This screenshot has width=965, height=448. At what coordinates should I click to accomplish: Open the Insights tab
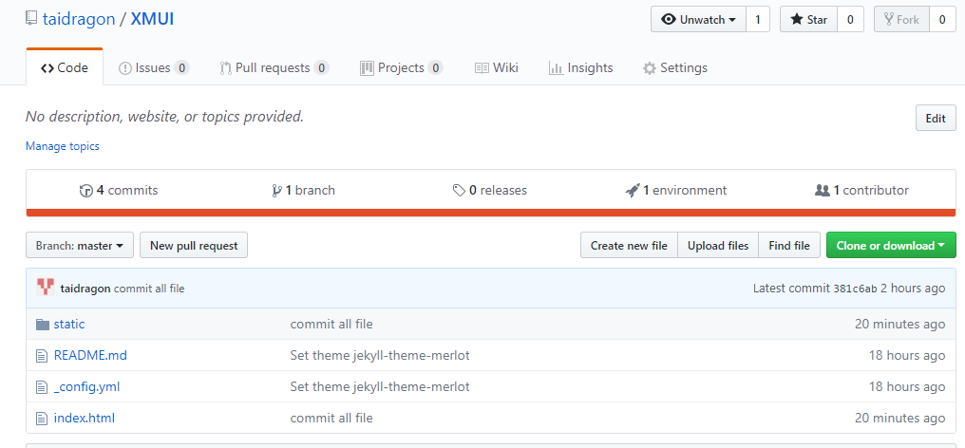point(581,67)
